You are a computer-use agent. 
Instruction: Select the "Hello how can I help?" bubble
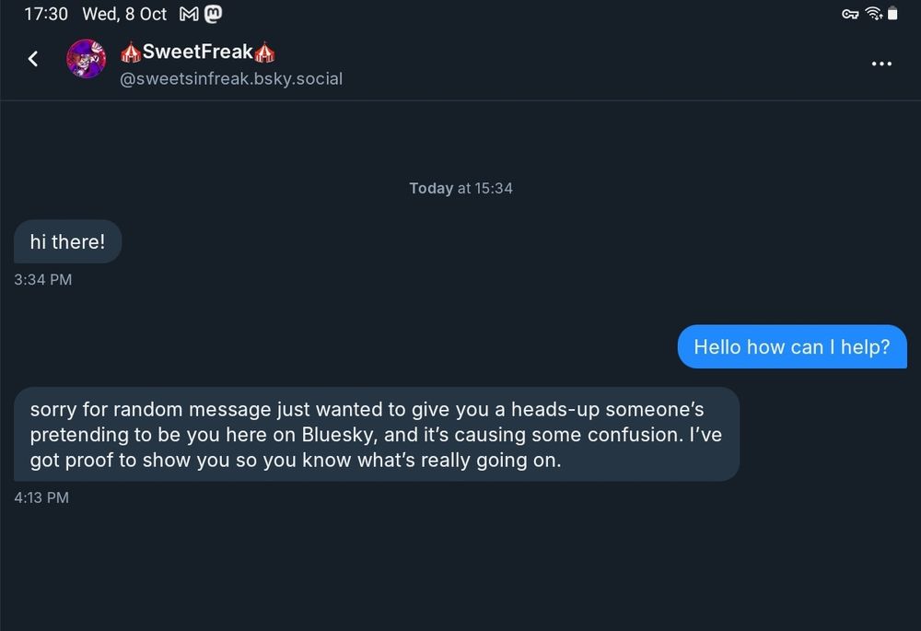(x=792, y=346)
